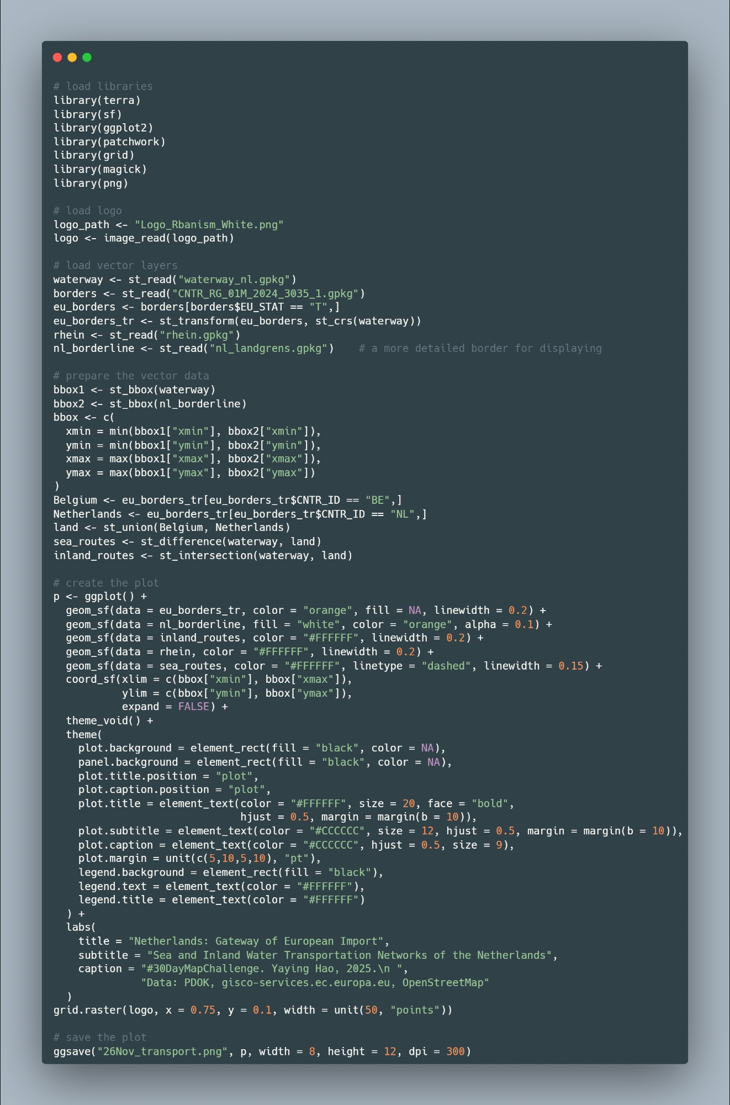
Task: Click the "Logo_Rbanism_White.png" string
Action: 209,224
